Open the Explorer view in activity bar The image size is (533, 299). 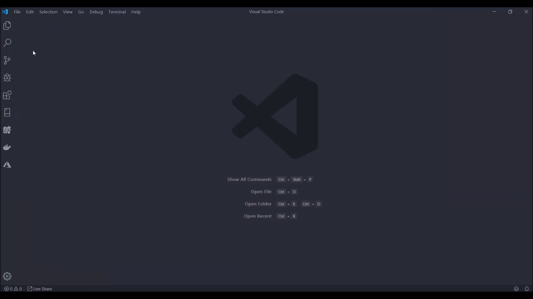pyautogui.click(x=7, y=26)
